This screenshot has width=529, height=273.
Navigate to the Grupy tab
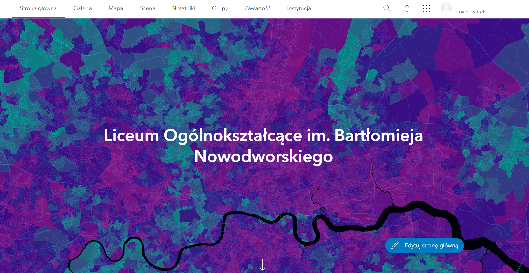(x=220, y=8)
